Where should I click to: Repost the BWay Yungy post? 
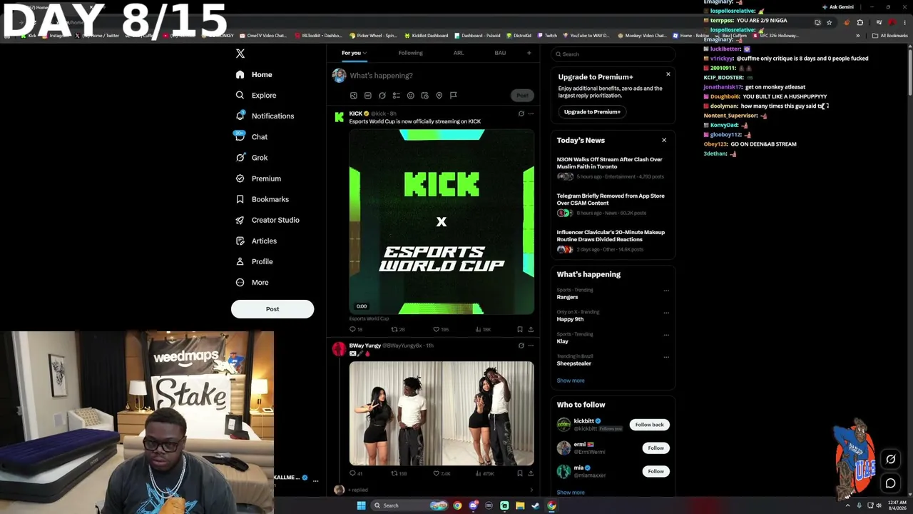[398, 473]
